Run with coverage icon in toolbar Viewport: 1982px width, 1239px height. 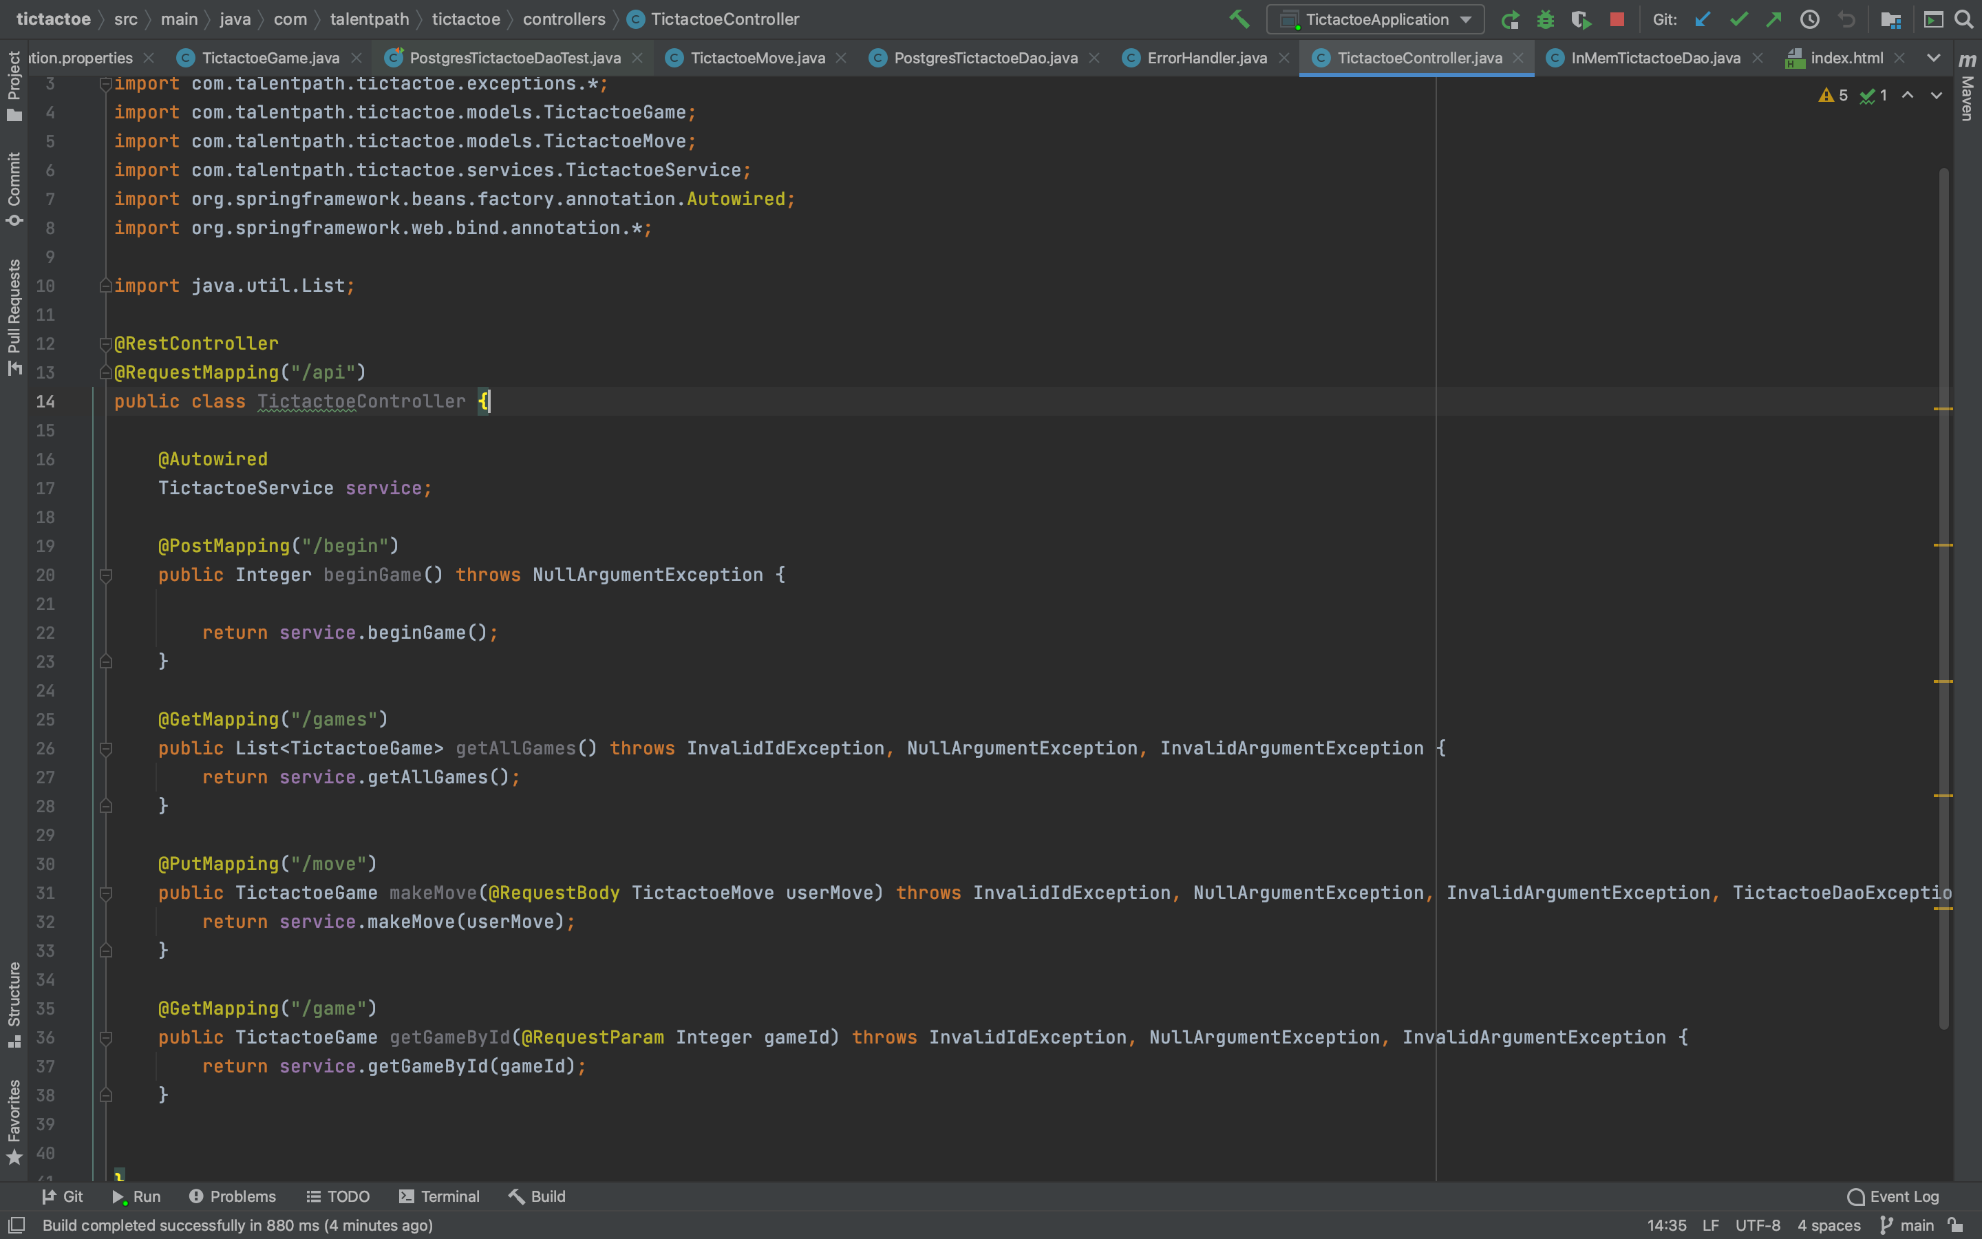click(1581, 19)
